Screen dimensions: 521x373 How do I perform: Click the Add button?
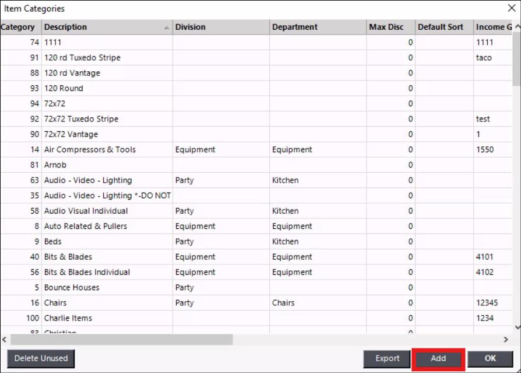coord(438,358)
